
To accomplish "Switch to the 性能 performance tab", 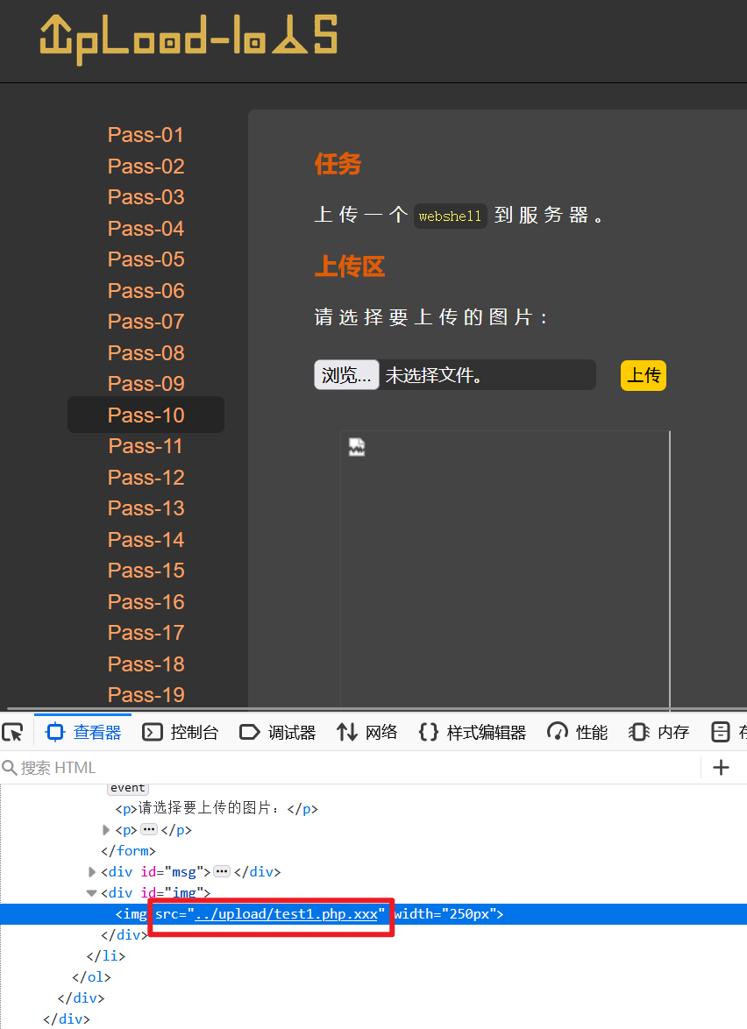I will [577, 732].
